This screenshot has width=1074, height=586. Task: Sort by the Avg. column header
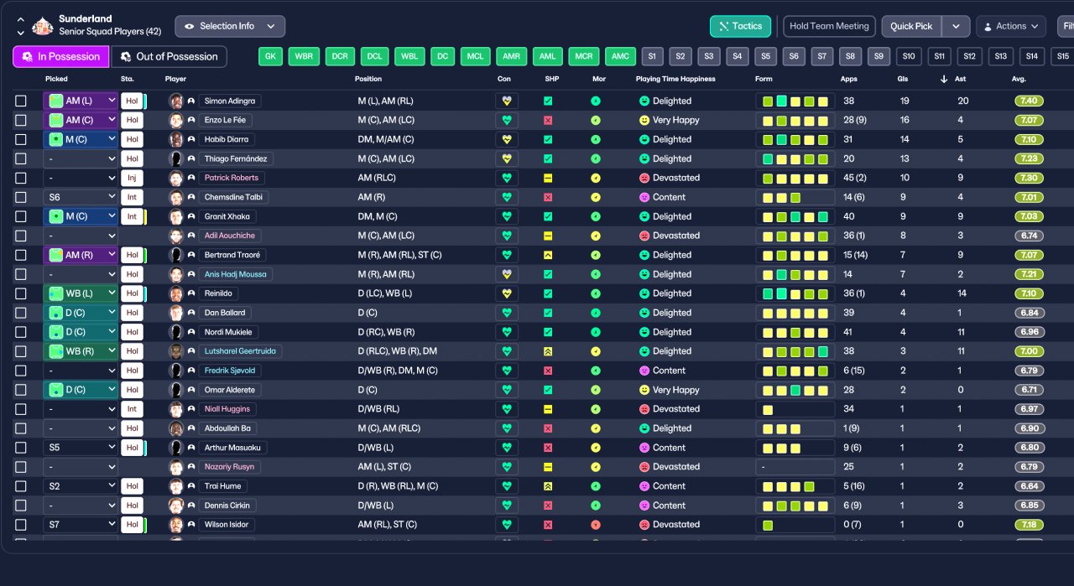[1019, 79]
